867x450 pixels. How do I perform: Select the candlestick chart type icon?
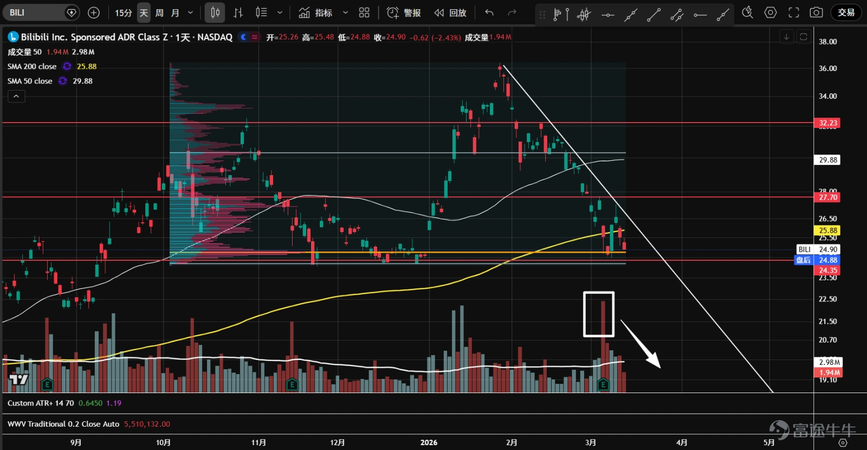coord(215,12)
